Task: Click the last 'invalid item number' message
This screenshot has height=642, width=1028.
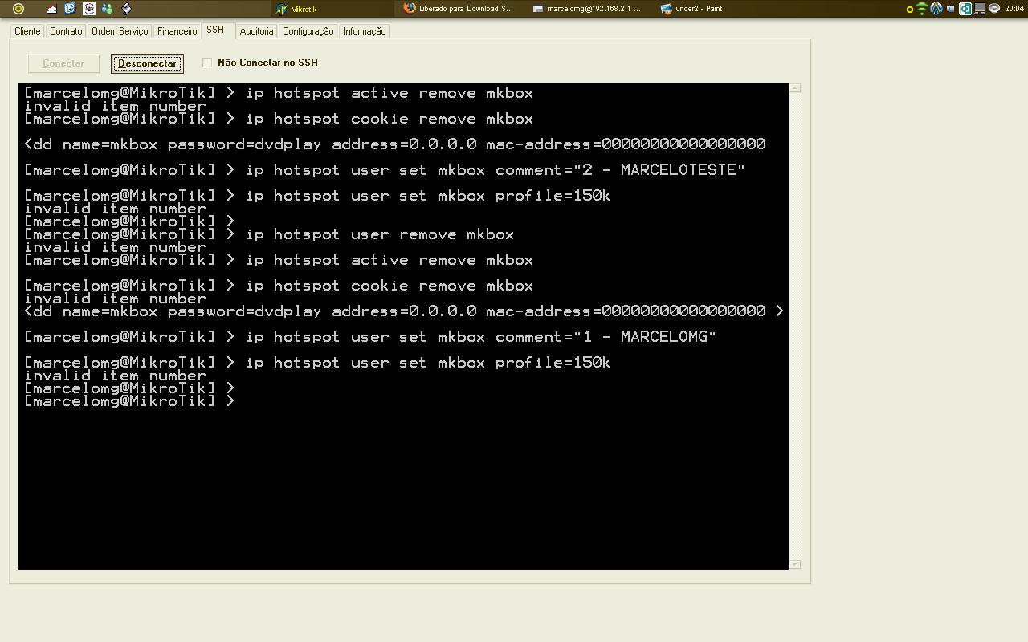Action: point(116,376)
